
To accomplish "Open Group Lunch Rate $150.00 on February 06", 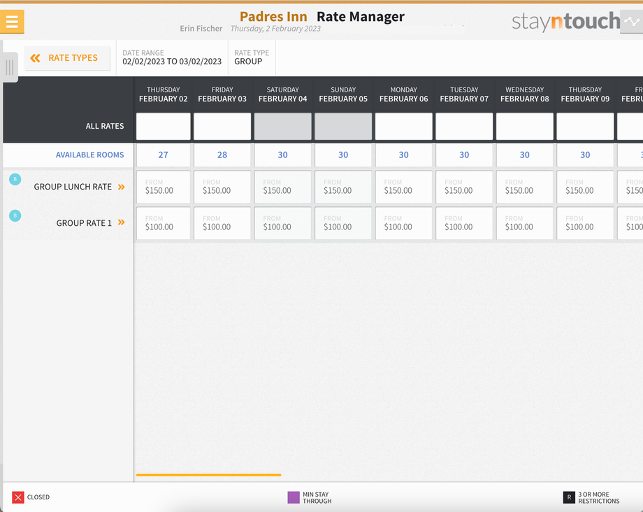I will click(x=403, y=187).
